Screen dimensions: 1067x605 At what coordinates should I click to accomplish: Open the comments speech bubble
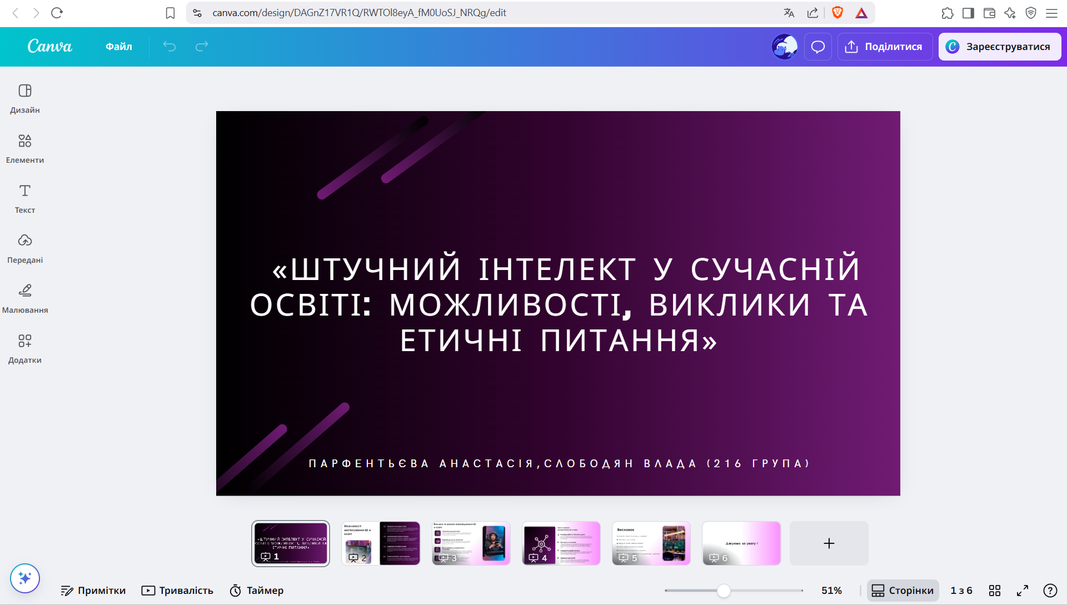(x=817, y=47)
